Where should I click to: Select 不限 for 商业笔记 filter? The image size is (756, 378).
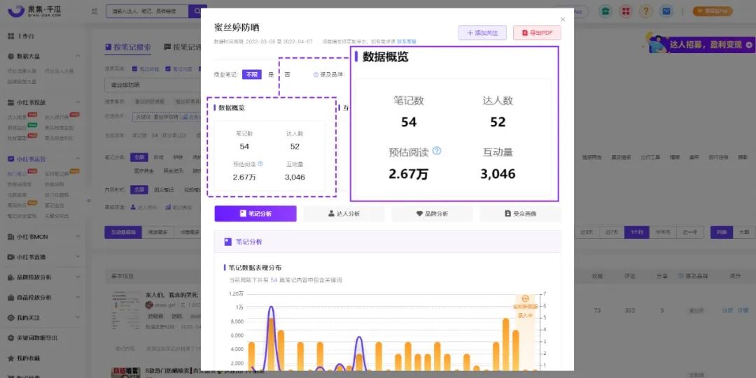click(252, 75)
